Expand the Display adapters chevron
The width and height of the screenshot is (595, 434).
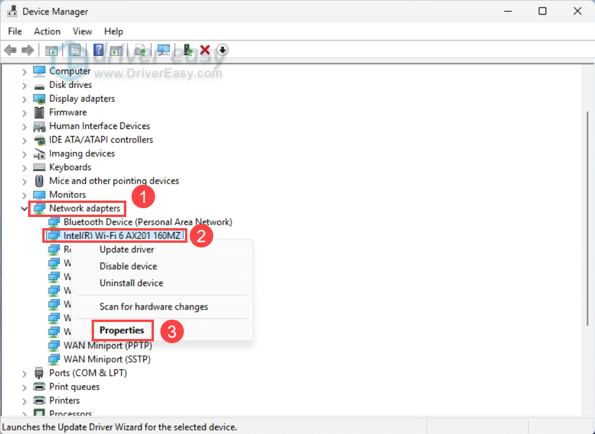(x=24, y=99)
